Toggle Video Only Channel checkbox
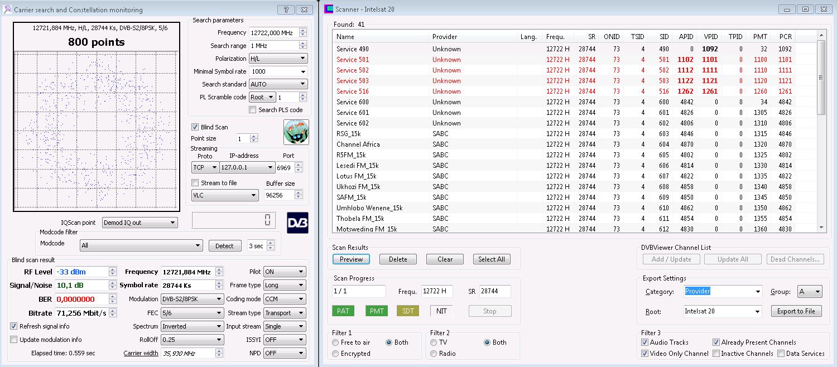 [645, 354]
